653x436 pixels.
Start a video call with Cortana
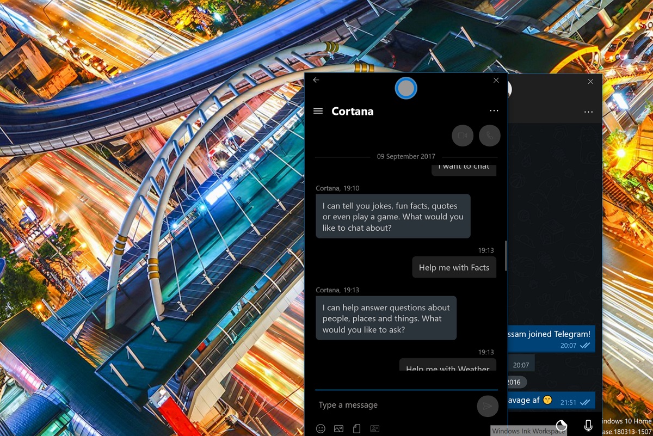pyautogui.click(x=463, y=136)
